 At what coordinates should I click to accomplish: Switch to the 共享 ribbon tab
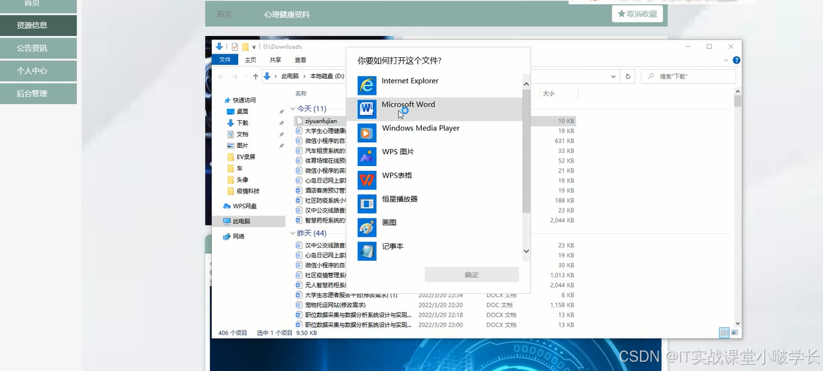point(275,60)
